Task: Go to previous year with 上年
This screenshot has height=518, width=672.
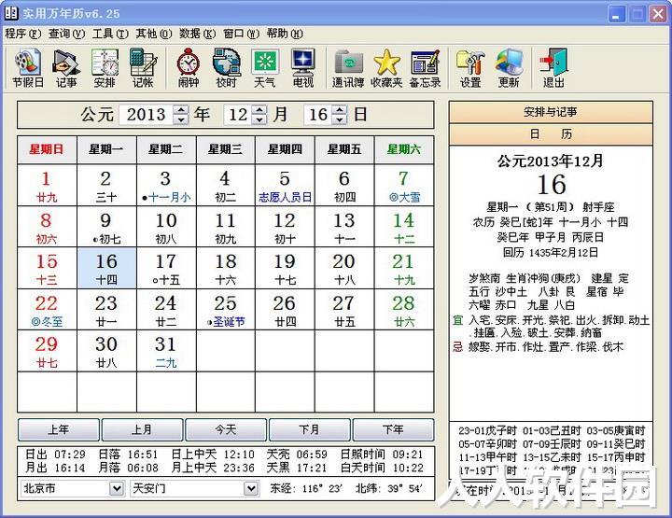Action: point(59,429)
